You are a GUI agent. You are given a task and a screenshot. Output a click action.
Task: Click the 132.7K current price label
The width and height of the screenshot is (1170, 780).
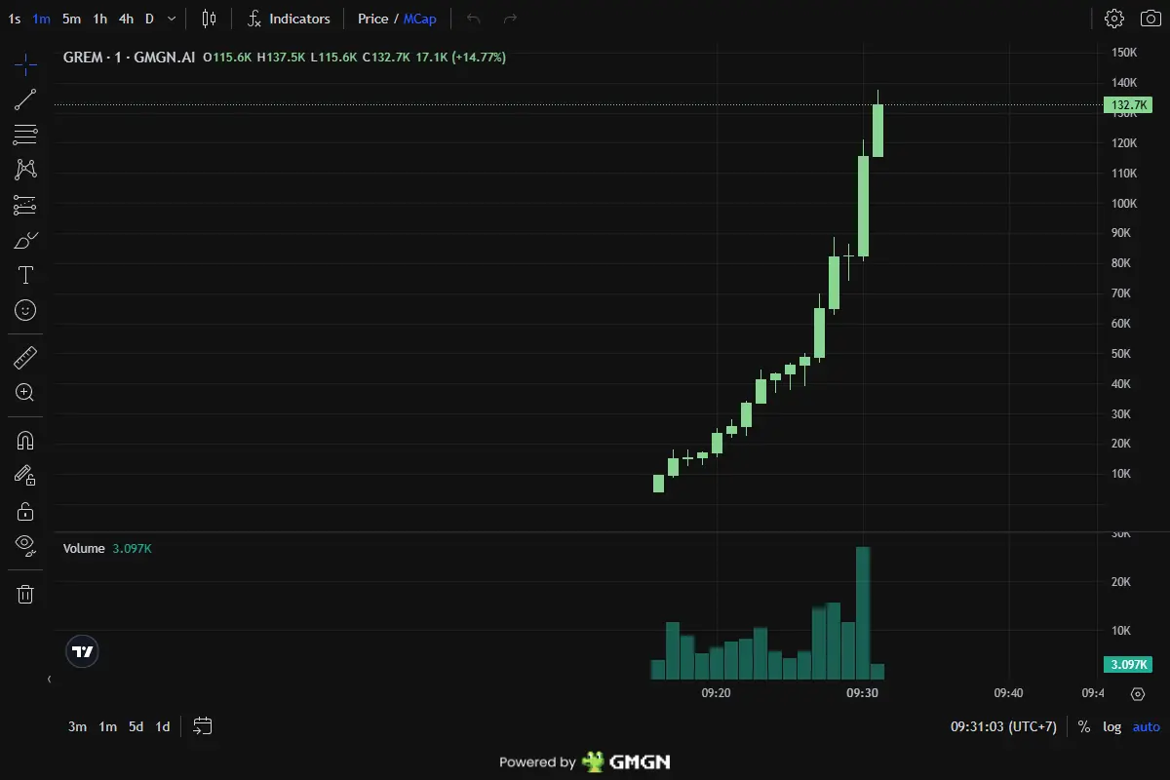coord(1128,105)
